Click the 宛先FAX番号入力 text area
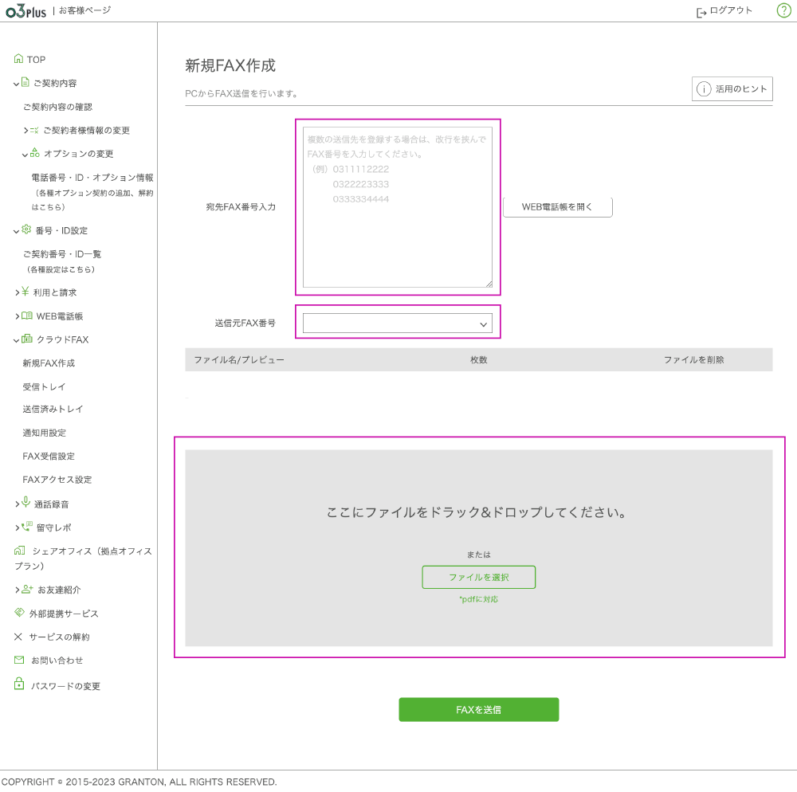797x792 pixels. tap(398, 207)
